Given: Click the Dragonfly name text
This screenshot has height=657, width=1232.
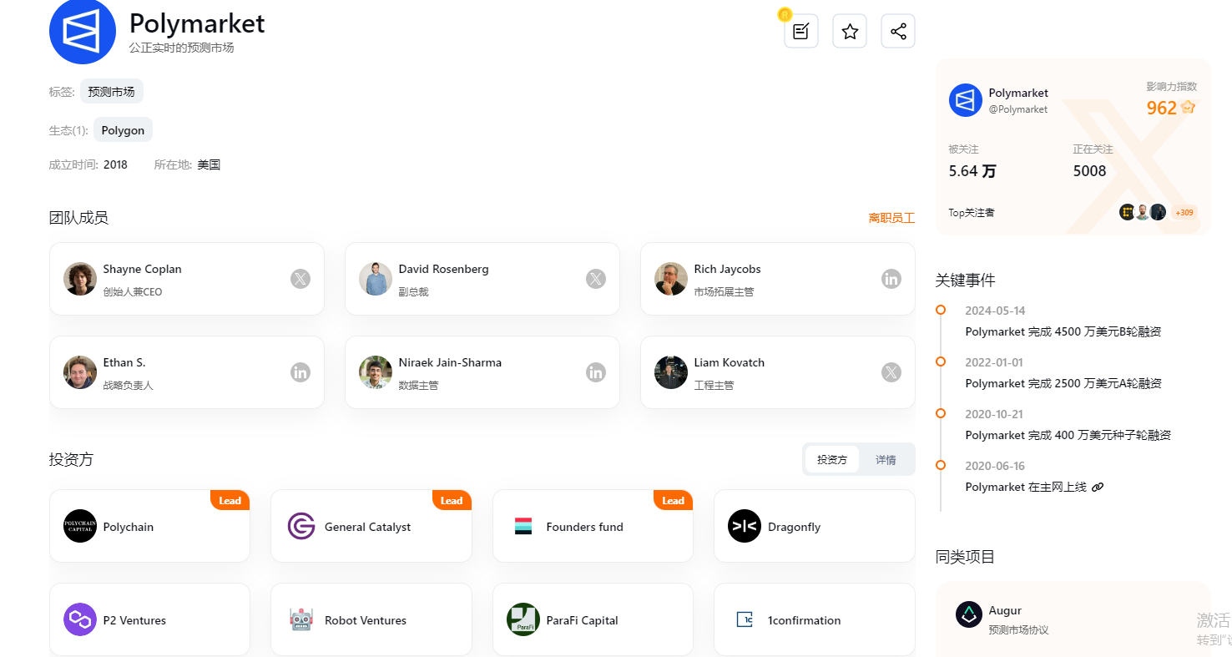Looking at the screenshot, I should (x=794, y=527).
